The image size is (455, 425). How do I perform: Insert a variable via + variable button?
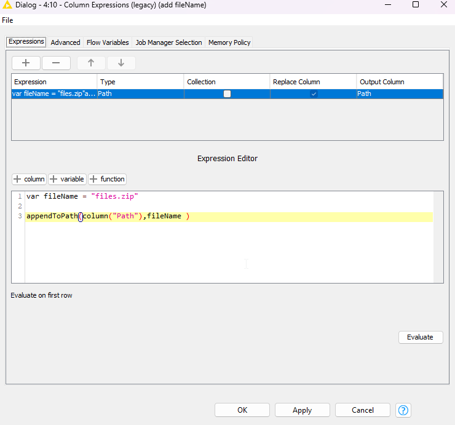(x=67, y=179)
